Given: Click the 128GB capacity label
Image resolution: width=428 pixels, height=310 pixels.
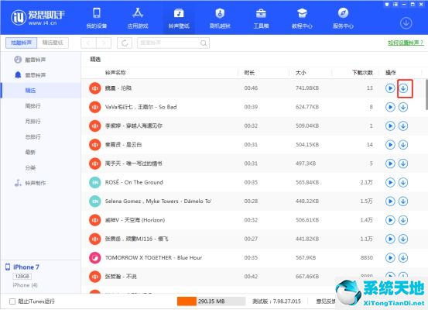Looking at the screenshot, I should pyautogui.click(x=22, y=277).
